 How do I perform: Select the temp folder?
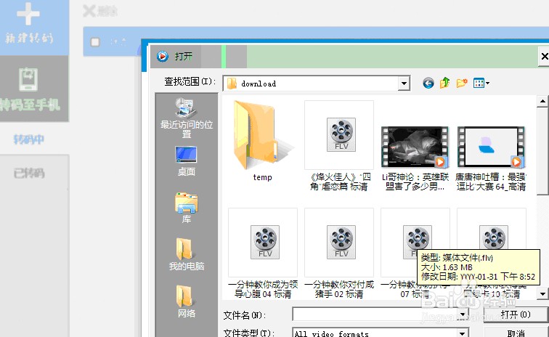tap(263, 141)
